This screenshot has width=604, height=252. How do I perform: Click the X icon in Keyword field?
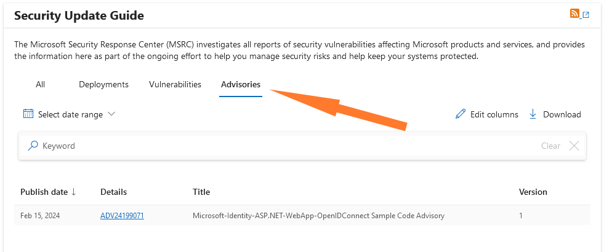pos(574,146)
